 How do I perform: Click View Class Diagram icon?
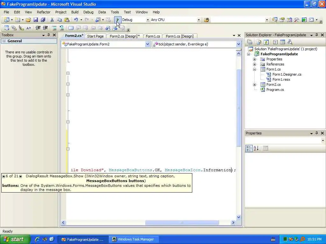click(290, 42)
